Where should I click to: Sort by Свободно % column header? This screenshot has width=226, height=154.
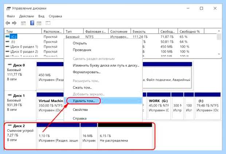click(x=191, y=31)
